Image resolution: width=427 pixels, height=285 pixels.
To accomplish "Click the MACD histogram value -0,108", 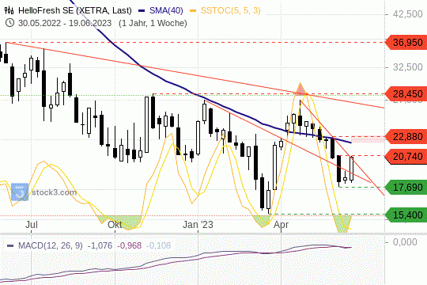I will click(x=158, y=245).
